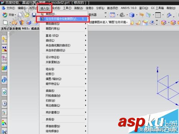Expand the 表格(B) submenu
This screenshot has width=179, height=134.
63,119
